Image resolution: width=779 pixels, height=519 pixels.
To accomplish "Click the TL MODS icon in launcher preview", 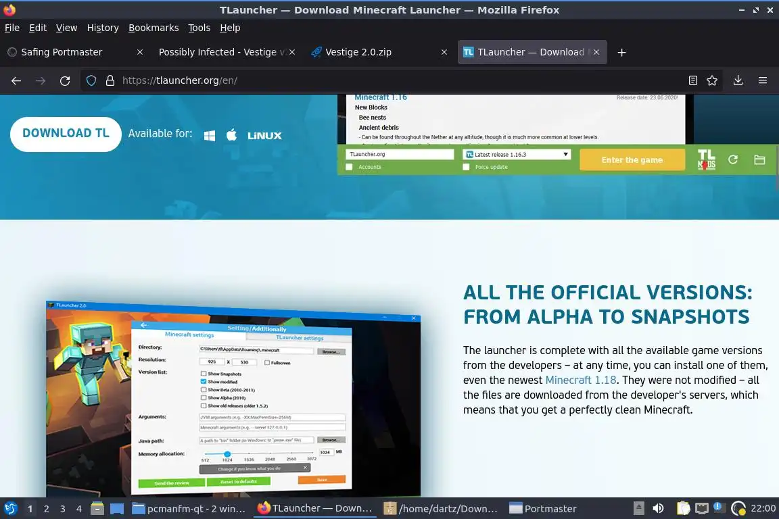I will pos(706,160).
